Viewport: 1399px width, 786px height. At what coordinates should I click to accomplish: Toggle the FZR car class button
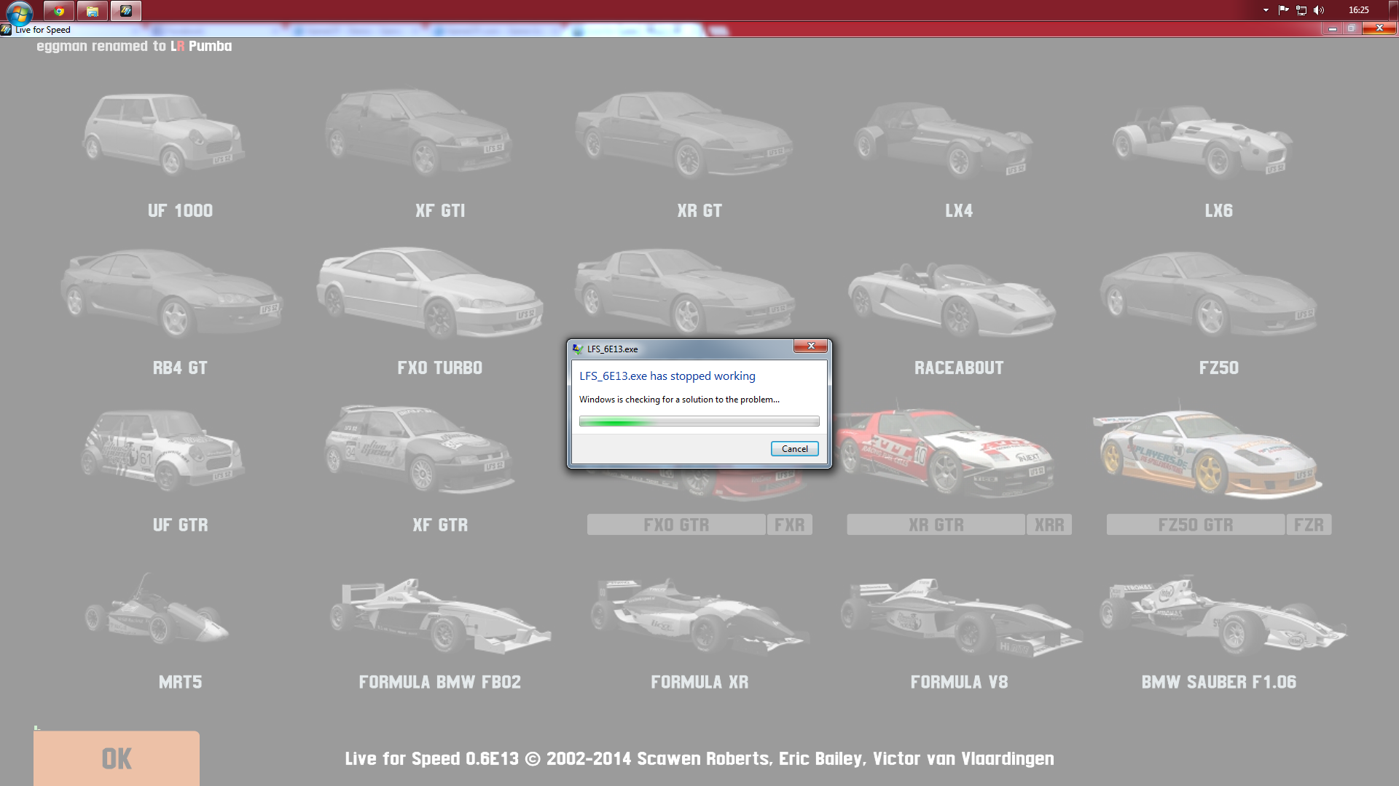click(x=1309, y=525)
